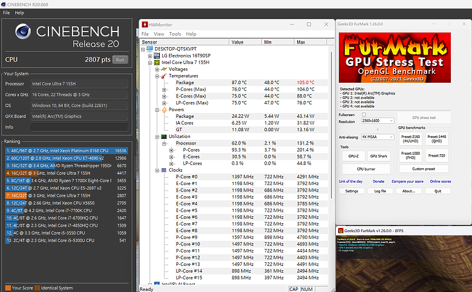Expand the P-Cores (Max) temperature node

coord(164,89)
